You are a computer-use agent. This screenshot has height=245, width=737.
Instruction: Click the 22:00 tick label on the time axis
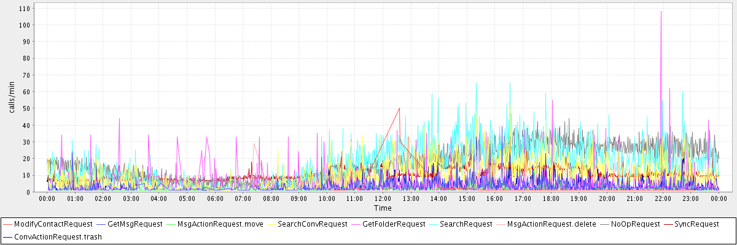tap(663, 198)
